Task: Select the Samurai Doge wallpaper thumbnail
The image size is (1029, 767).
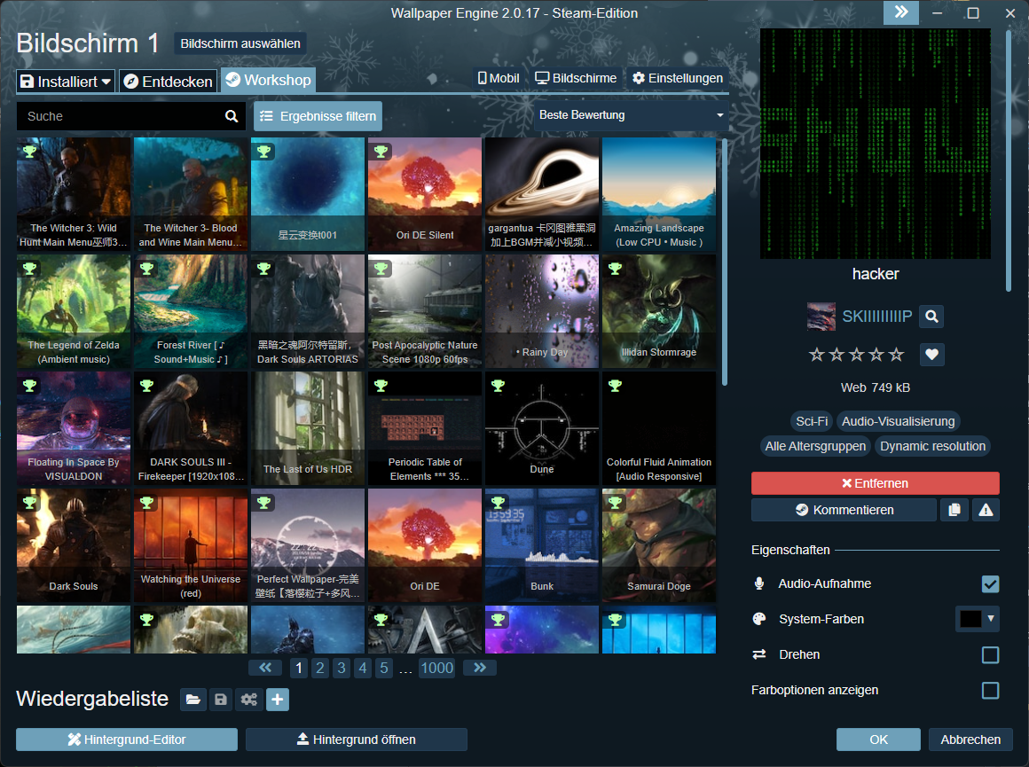Action: [x=659, y=545]
